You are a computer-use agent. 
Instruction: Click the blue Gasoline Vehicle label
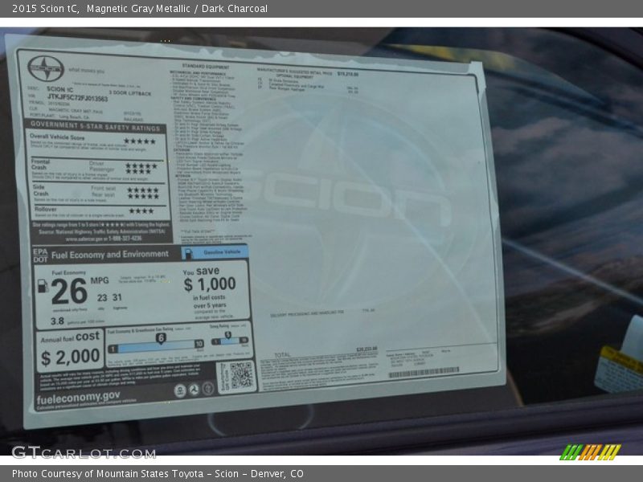tap(215, 252)
